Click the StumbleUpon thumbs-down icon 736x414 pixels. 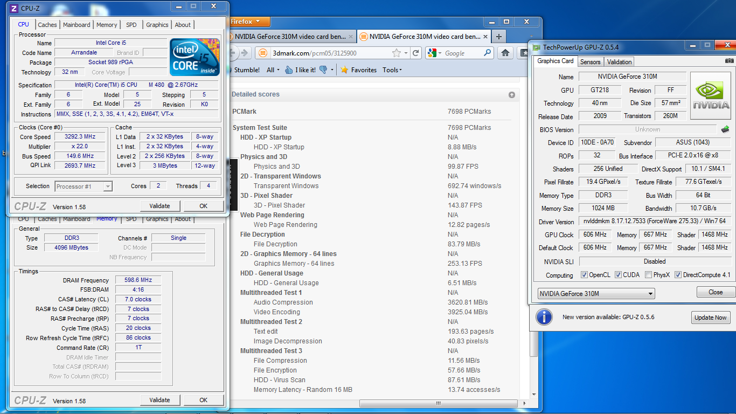[323, 70]
